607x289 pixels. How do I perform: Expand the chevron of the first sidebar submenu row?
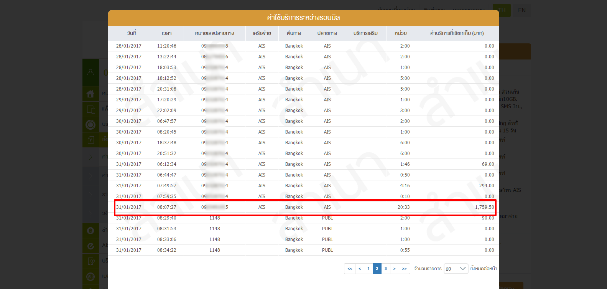(x=90, y=157)
